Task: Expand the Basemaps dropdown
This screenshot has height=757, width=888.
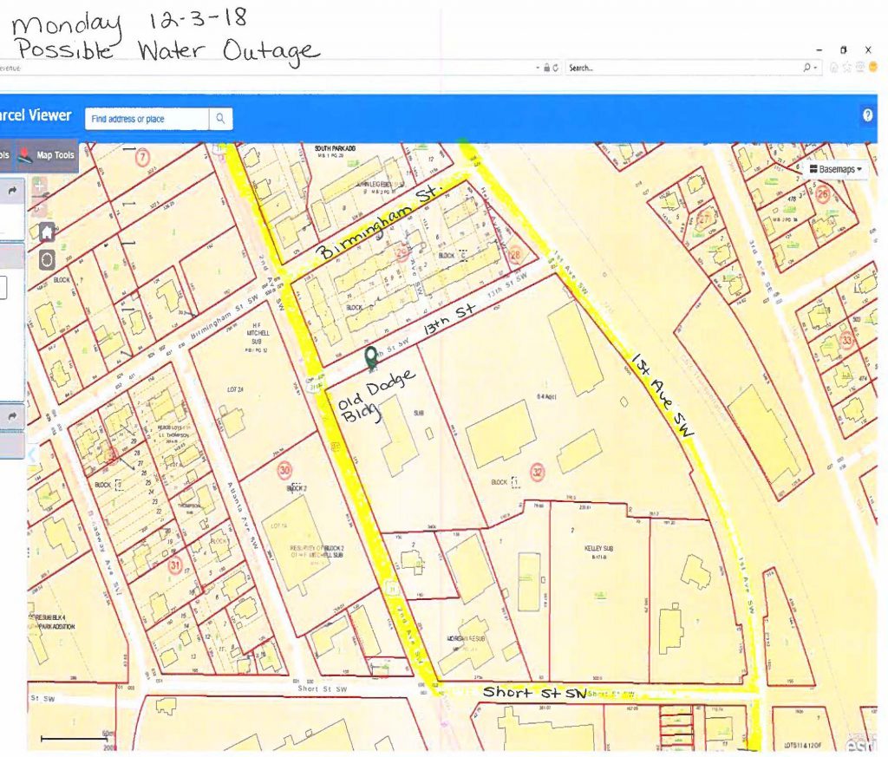Action: 835,169
